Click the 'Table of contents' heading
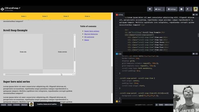Image resolution: width=199 pixels, height=112 pixels. [x=88, y=26]
